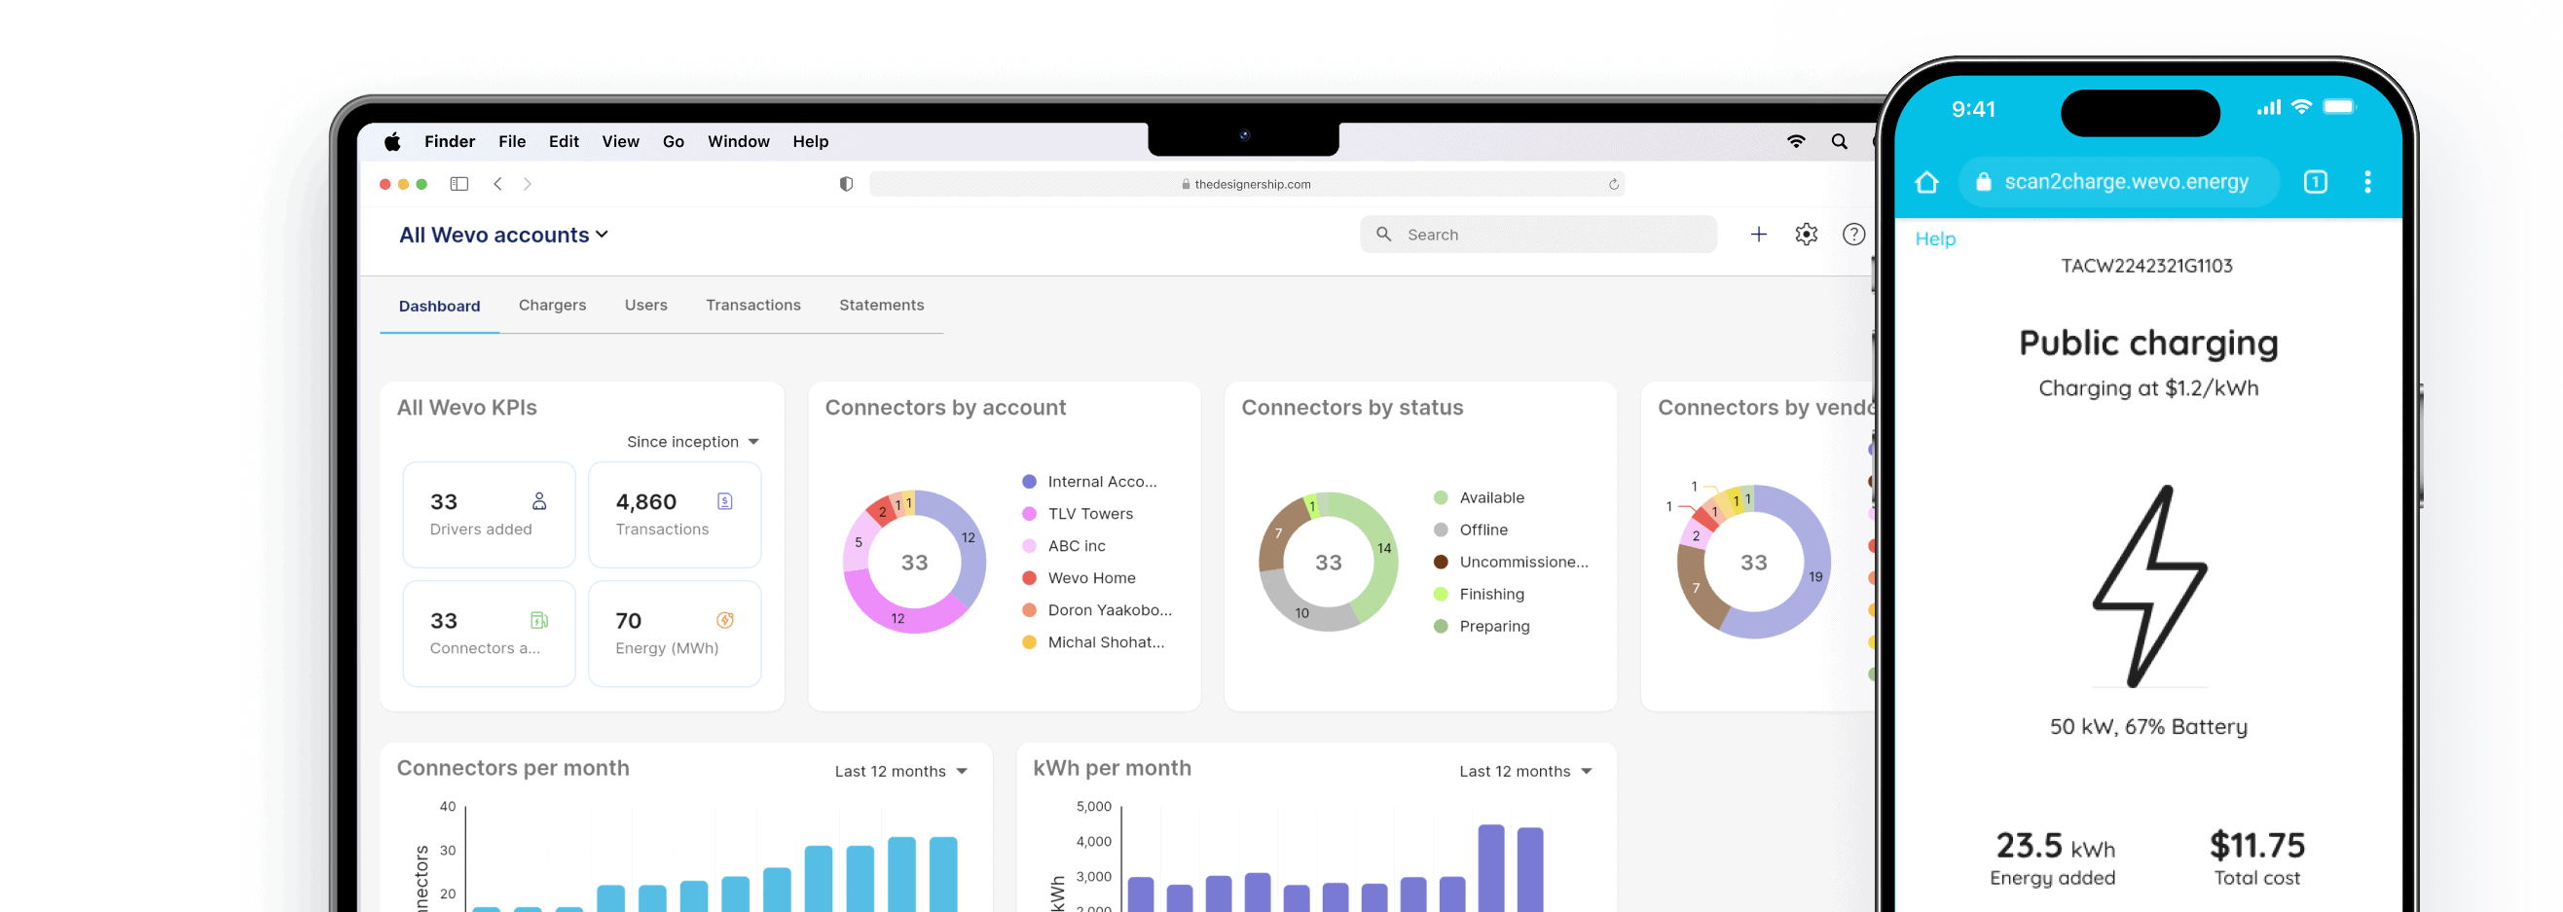
Task: Open Spotlight search in the menu bar
Action: tap(1840, 141)
